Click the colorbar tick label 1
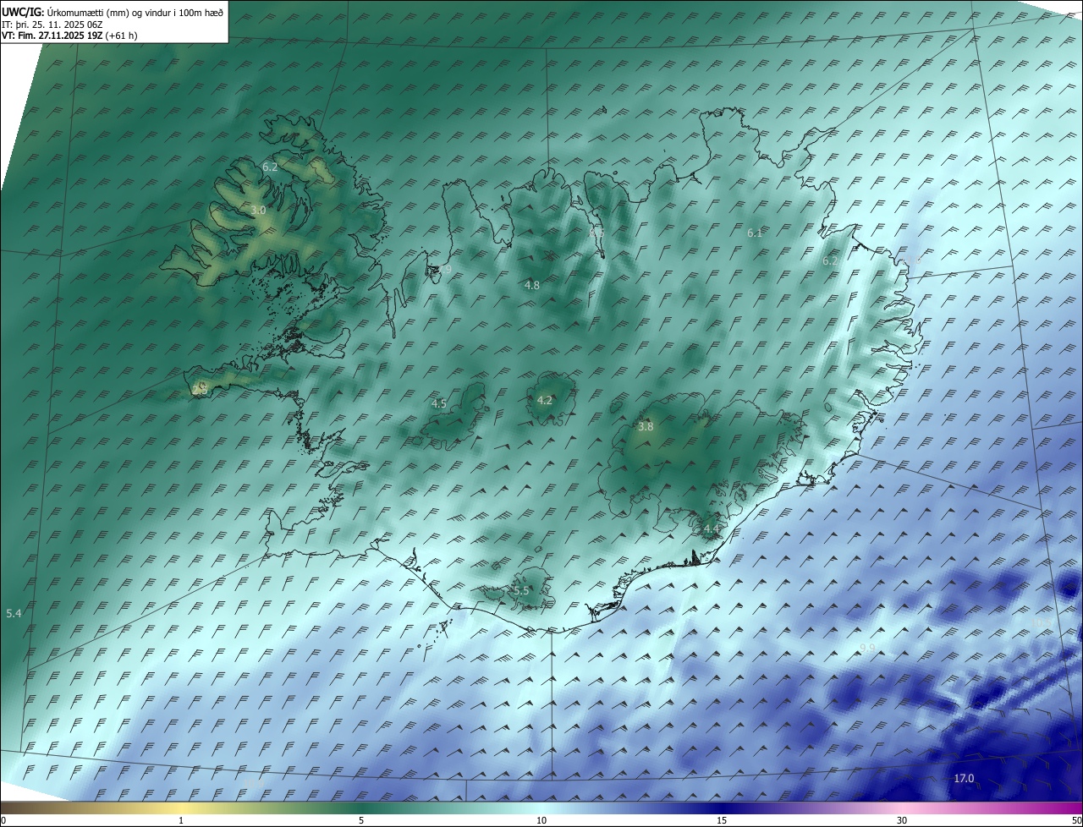The width and height of the screenshot is (1083, 827). coord(181,820)
